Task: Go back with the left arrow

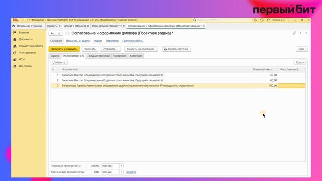Action: [52, 33]
